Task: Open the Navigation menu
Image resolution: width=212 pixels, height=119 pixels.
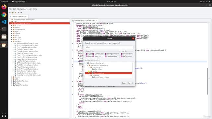Action: point(21,9)
